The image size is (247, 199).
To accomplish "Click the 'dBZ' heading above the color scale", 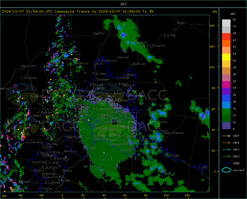I will (x=233, y=14).
